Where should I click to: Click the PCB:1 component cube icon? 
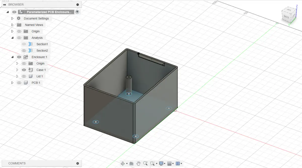pos(26,83)
